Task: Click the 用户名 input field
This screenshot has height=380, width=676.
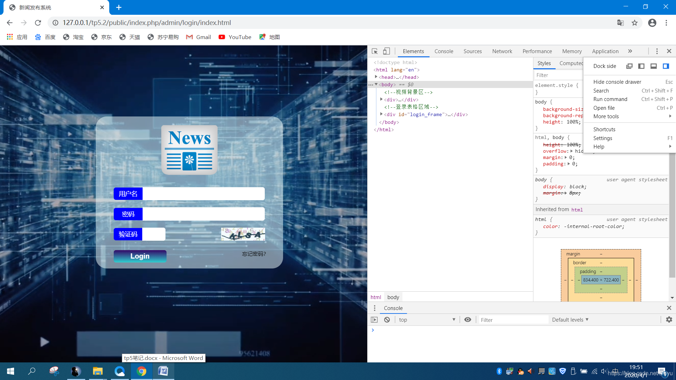Action: [x=204, y=194]
